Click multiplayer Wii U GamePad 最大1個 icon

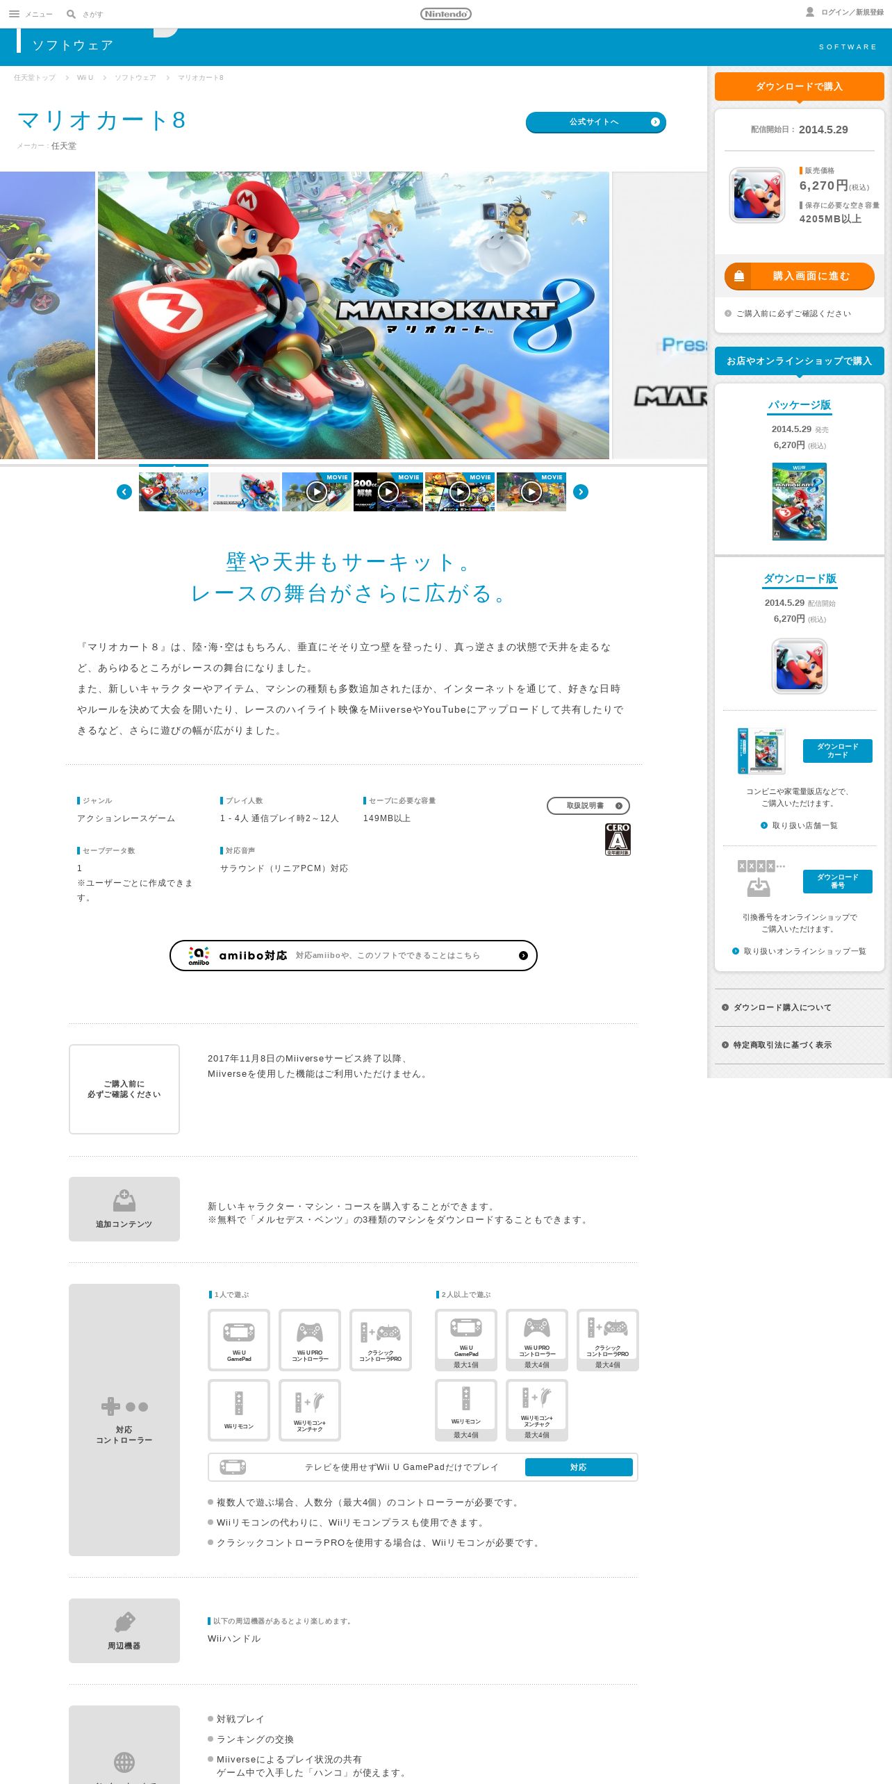coord(466,1340)
